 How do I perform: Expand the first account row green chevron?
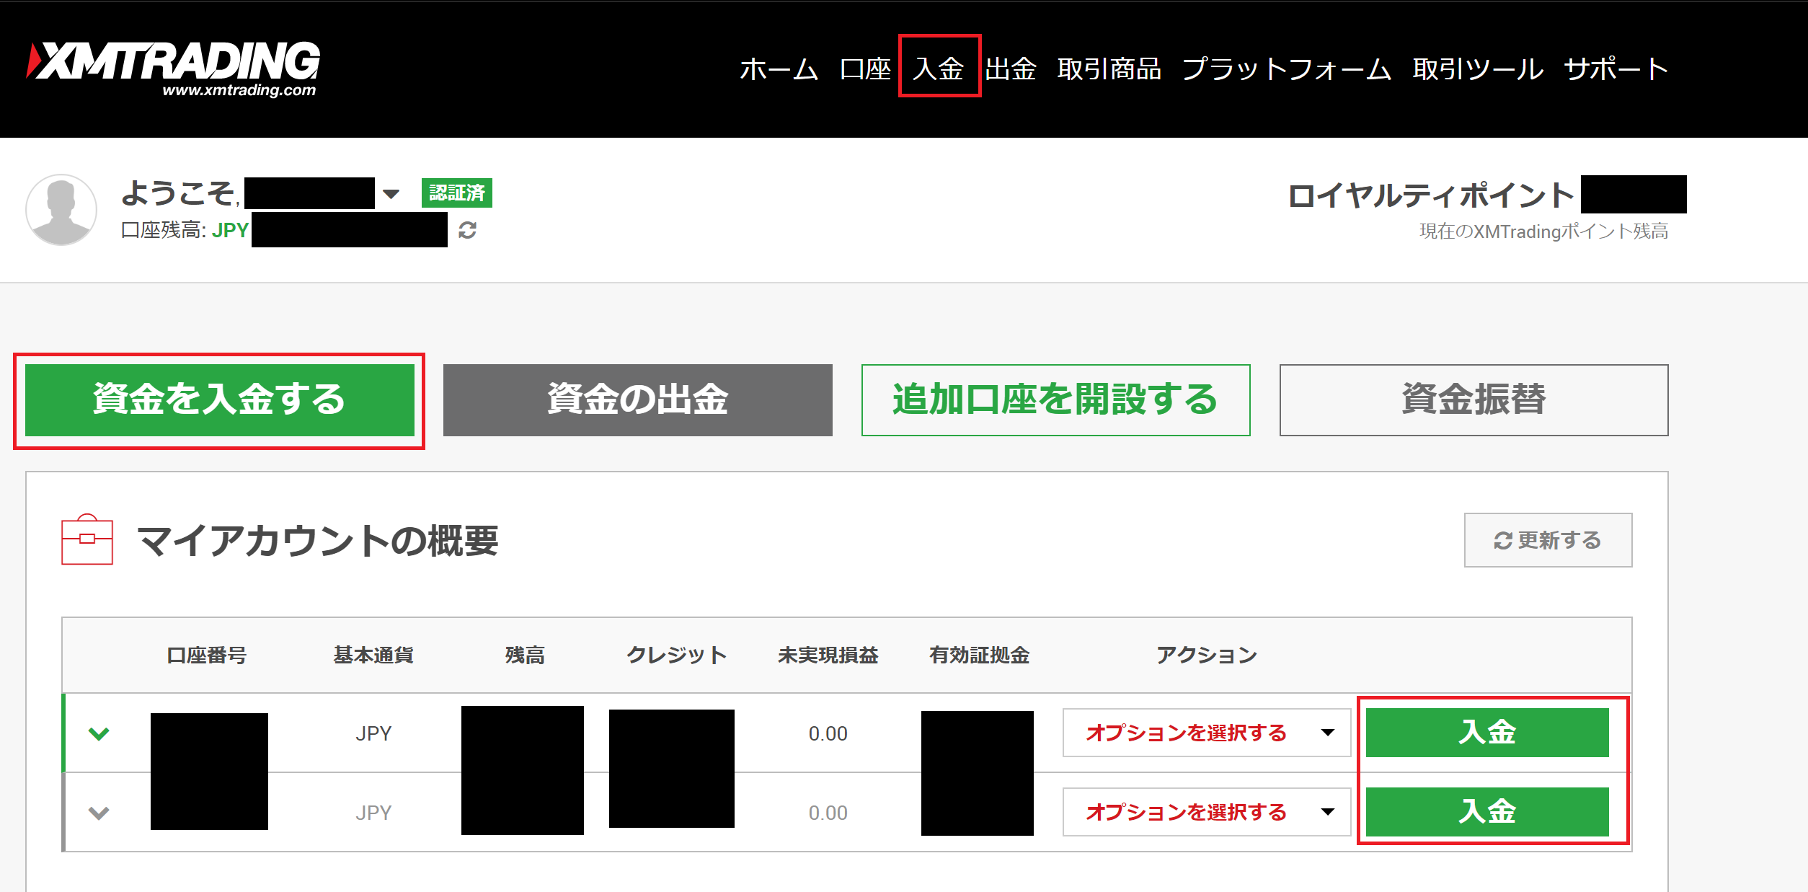click(99, 733)
